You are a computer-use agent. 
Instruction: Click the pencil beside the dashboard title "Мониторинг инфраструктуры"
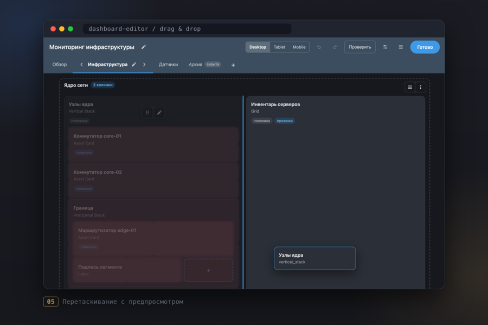(144, 47)
